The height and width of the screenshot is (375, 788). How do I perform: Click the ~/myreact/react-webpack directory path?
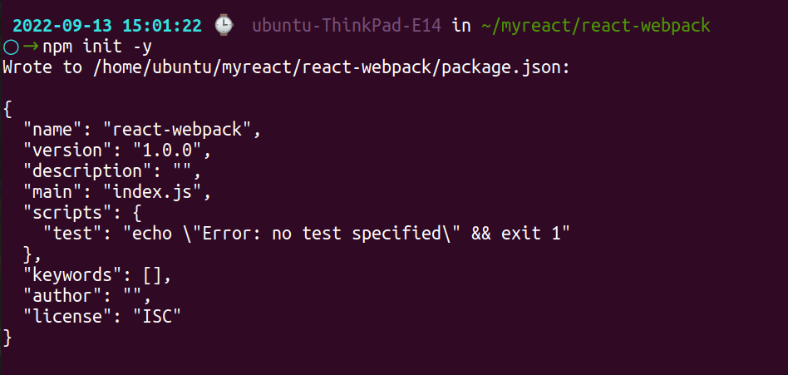pyautogui.click(x=595, y=26)
